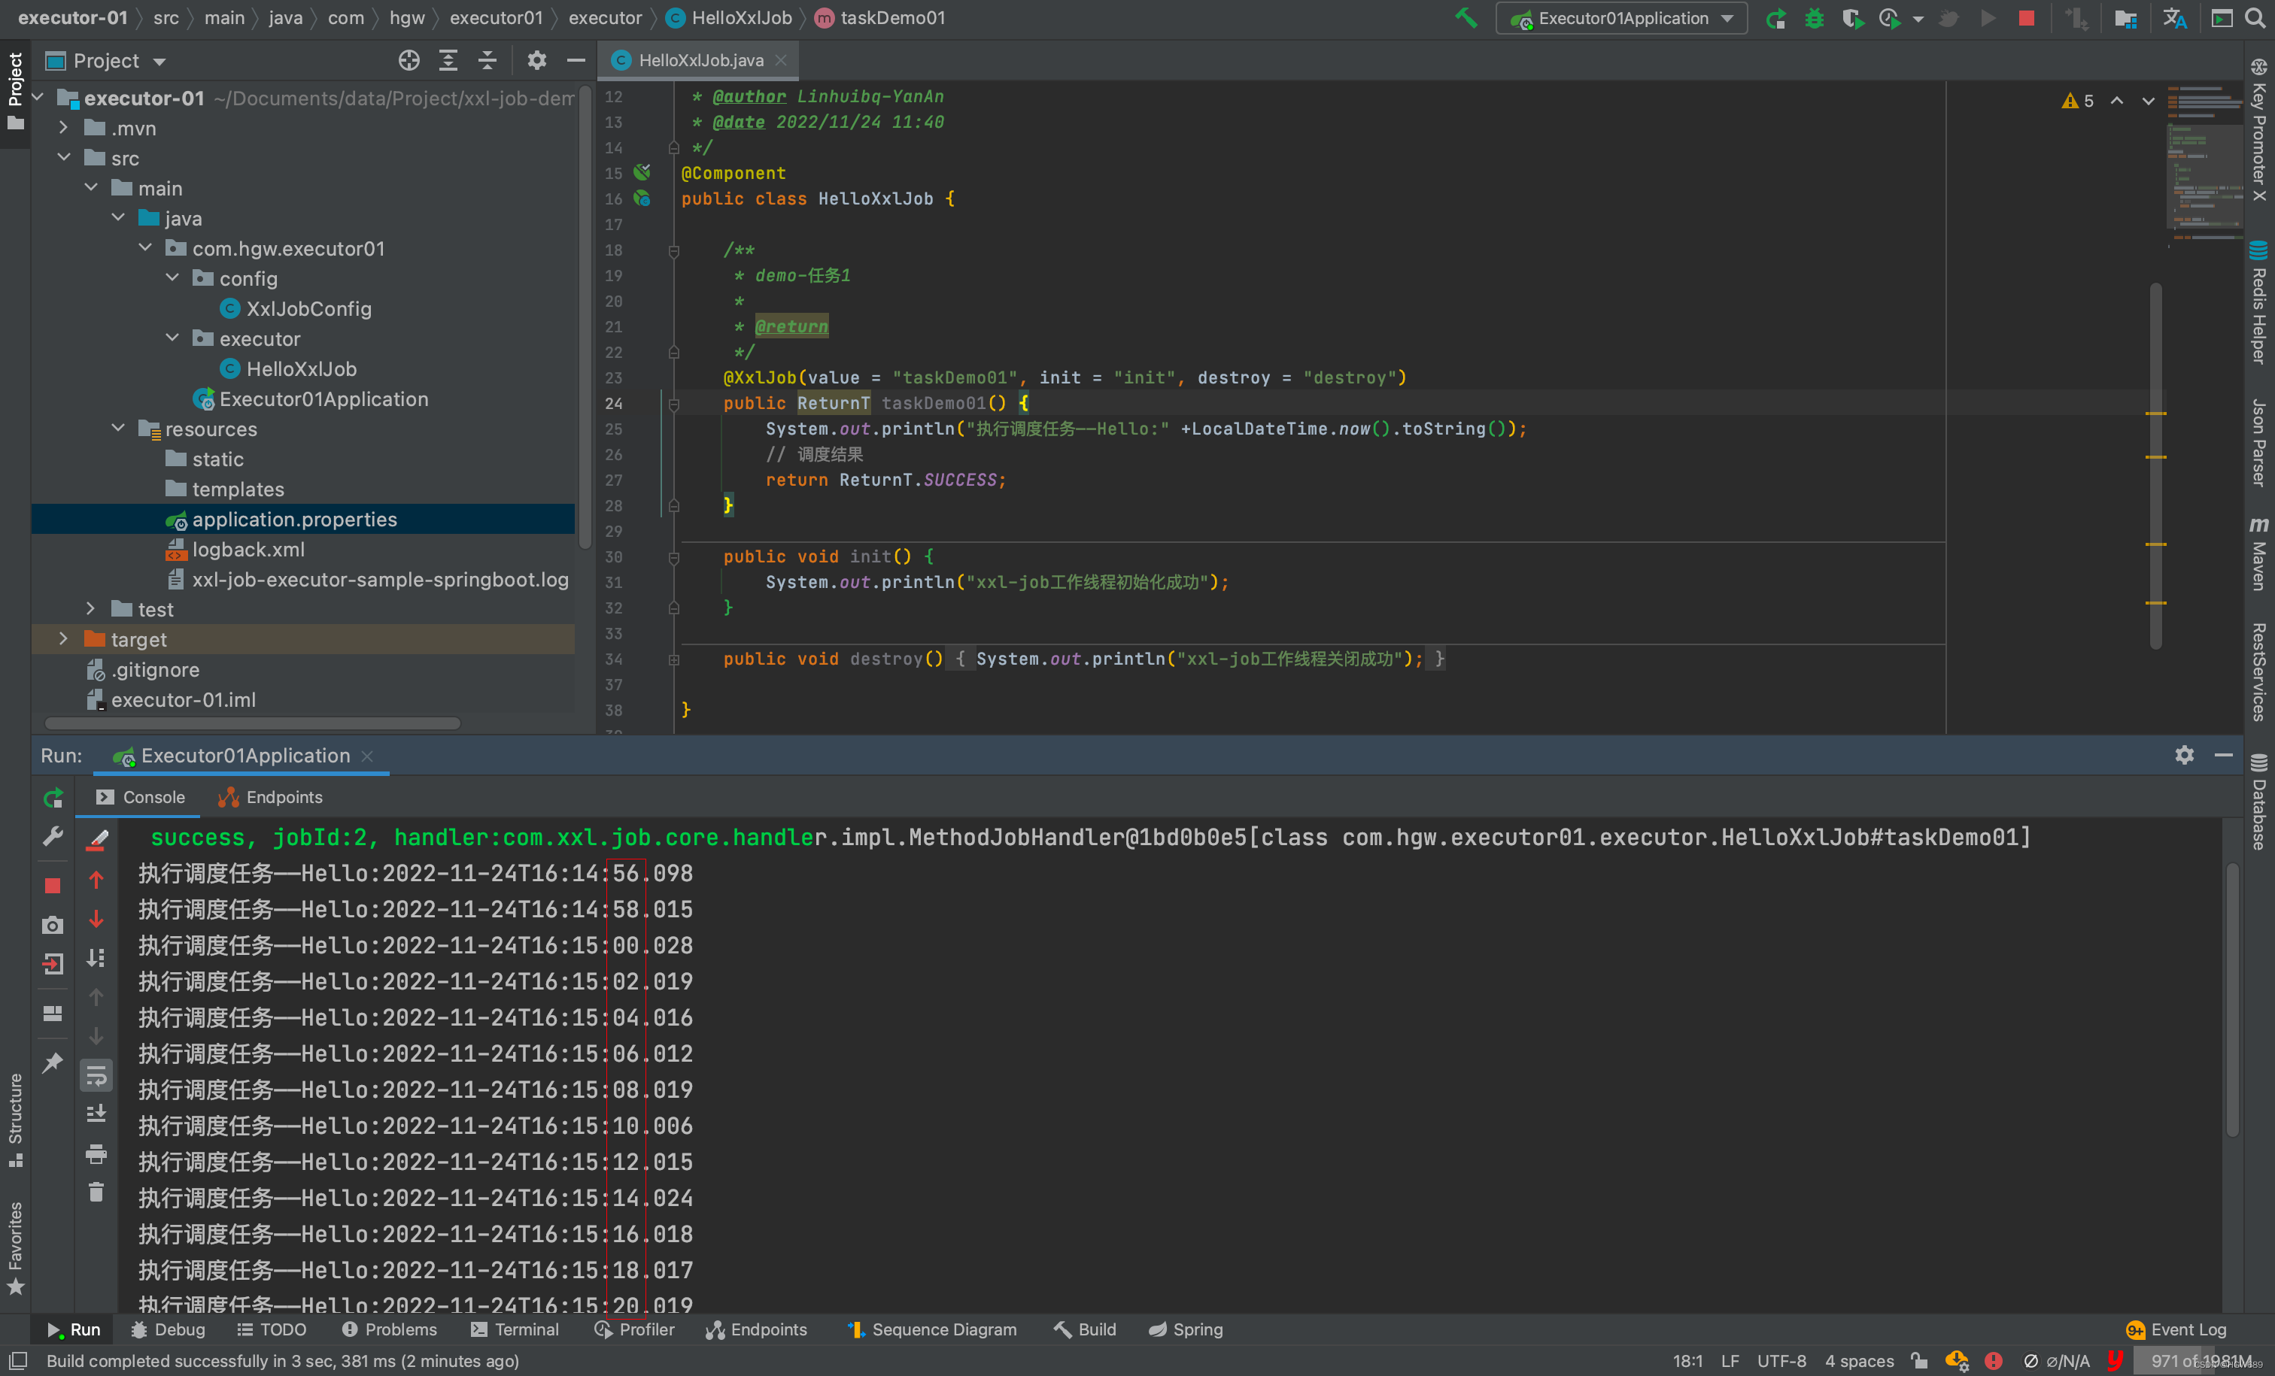
Task: Collapse the com.hgw.executor01 package
Action: [x=145, y=248]
